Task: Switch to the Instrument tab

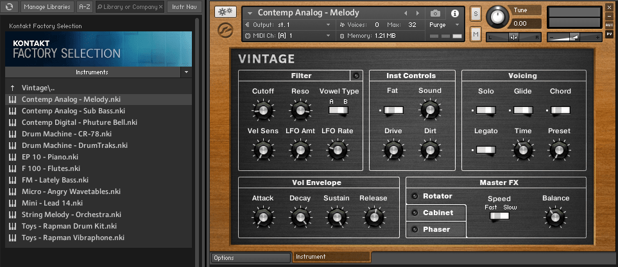Action: click(332, 257)
